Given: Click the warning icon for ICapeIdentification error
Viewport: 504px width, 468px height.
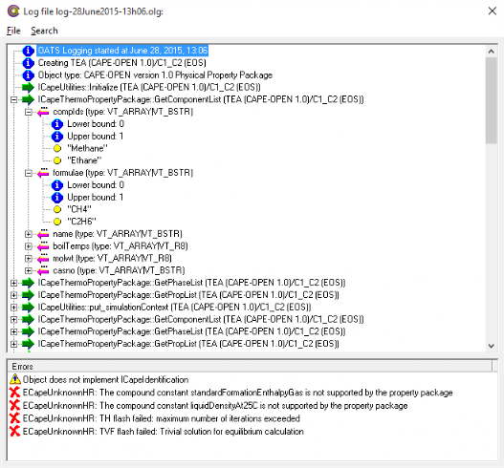Looking at the screenshot, I should coord(14,379).
